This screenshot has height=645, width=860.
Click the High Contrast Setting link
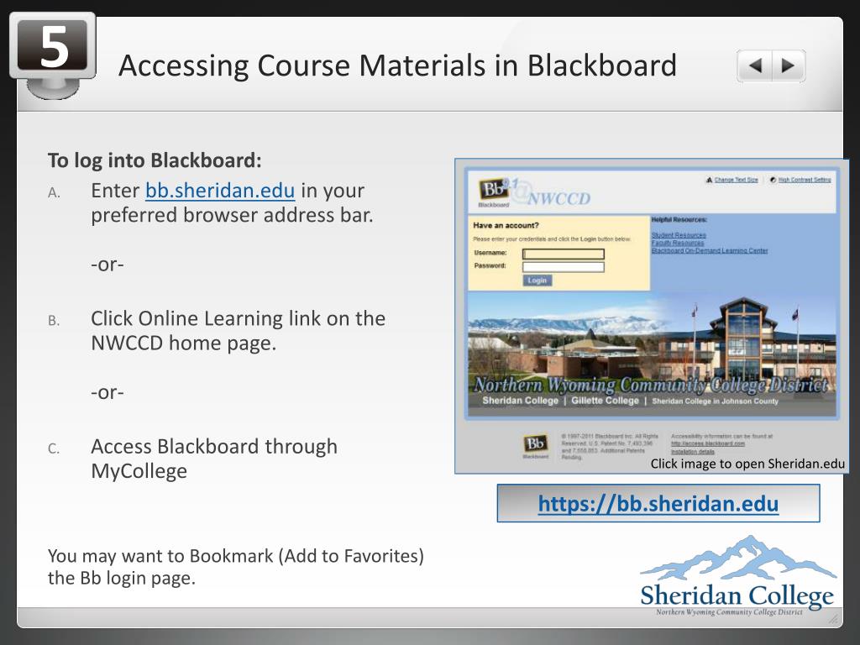pyautogui.click(x=804, y=180)
